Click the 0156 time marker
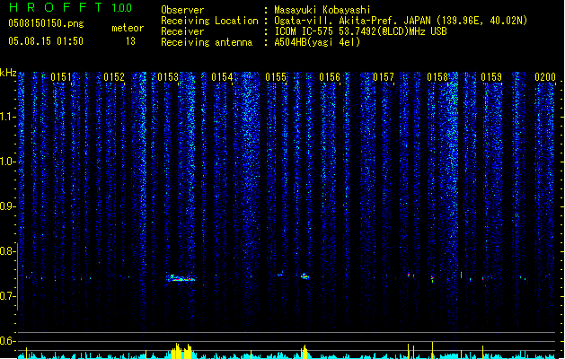The height and width of the screenshot is (359, 565). (330, 77)
